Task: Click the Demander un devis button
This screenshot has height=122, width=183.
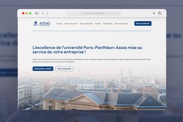Action: [x=43, y=69]
